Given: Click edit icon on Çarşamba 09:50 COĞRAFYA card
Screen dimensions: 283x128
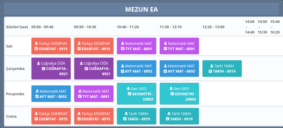Looking at the screenshot, I should (x=86, y=69).
